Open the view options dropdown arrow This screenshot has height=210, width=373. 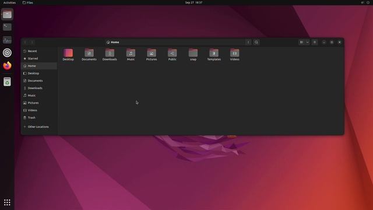[308, 42]
